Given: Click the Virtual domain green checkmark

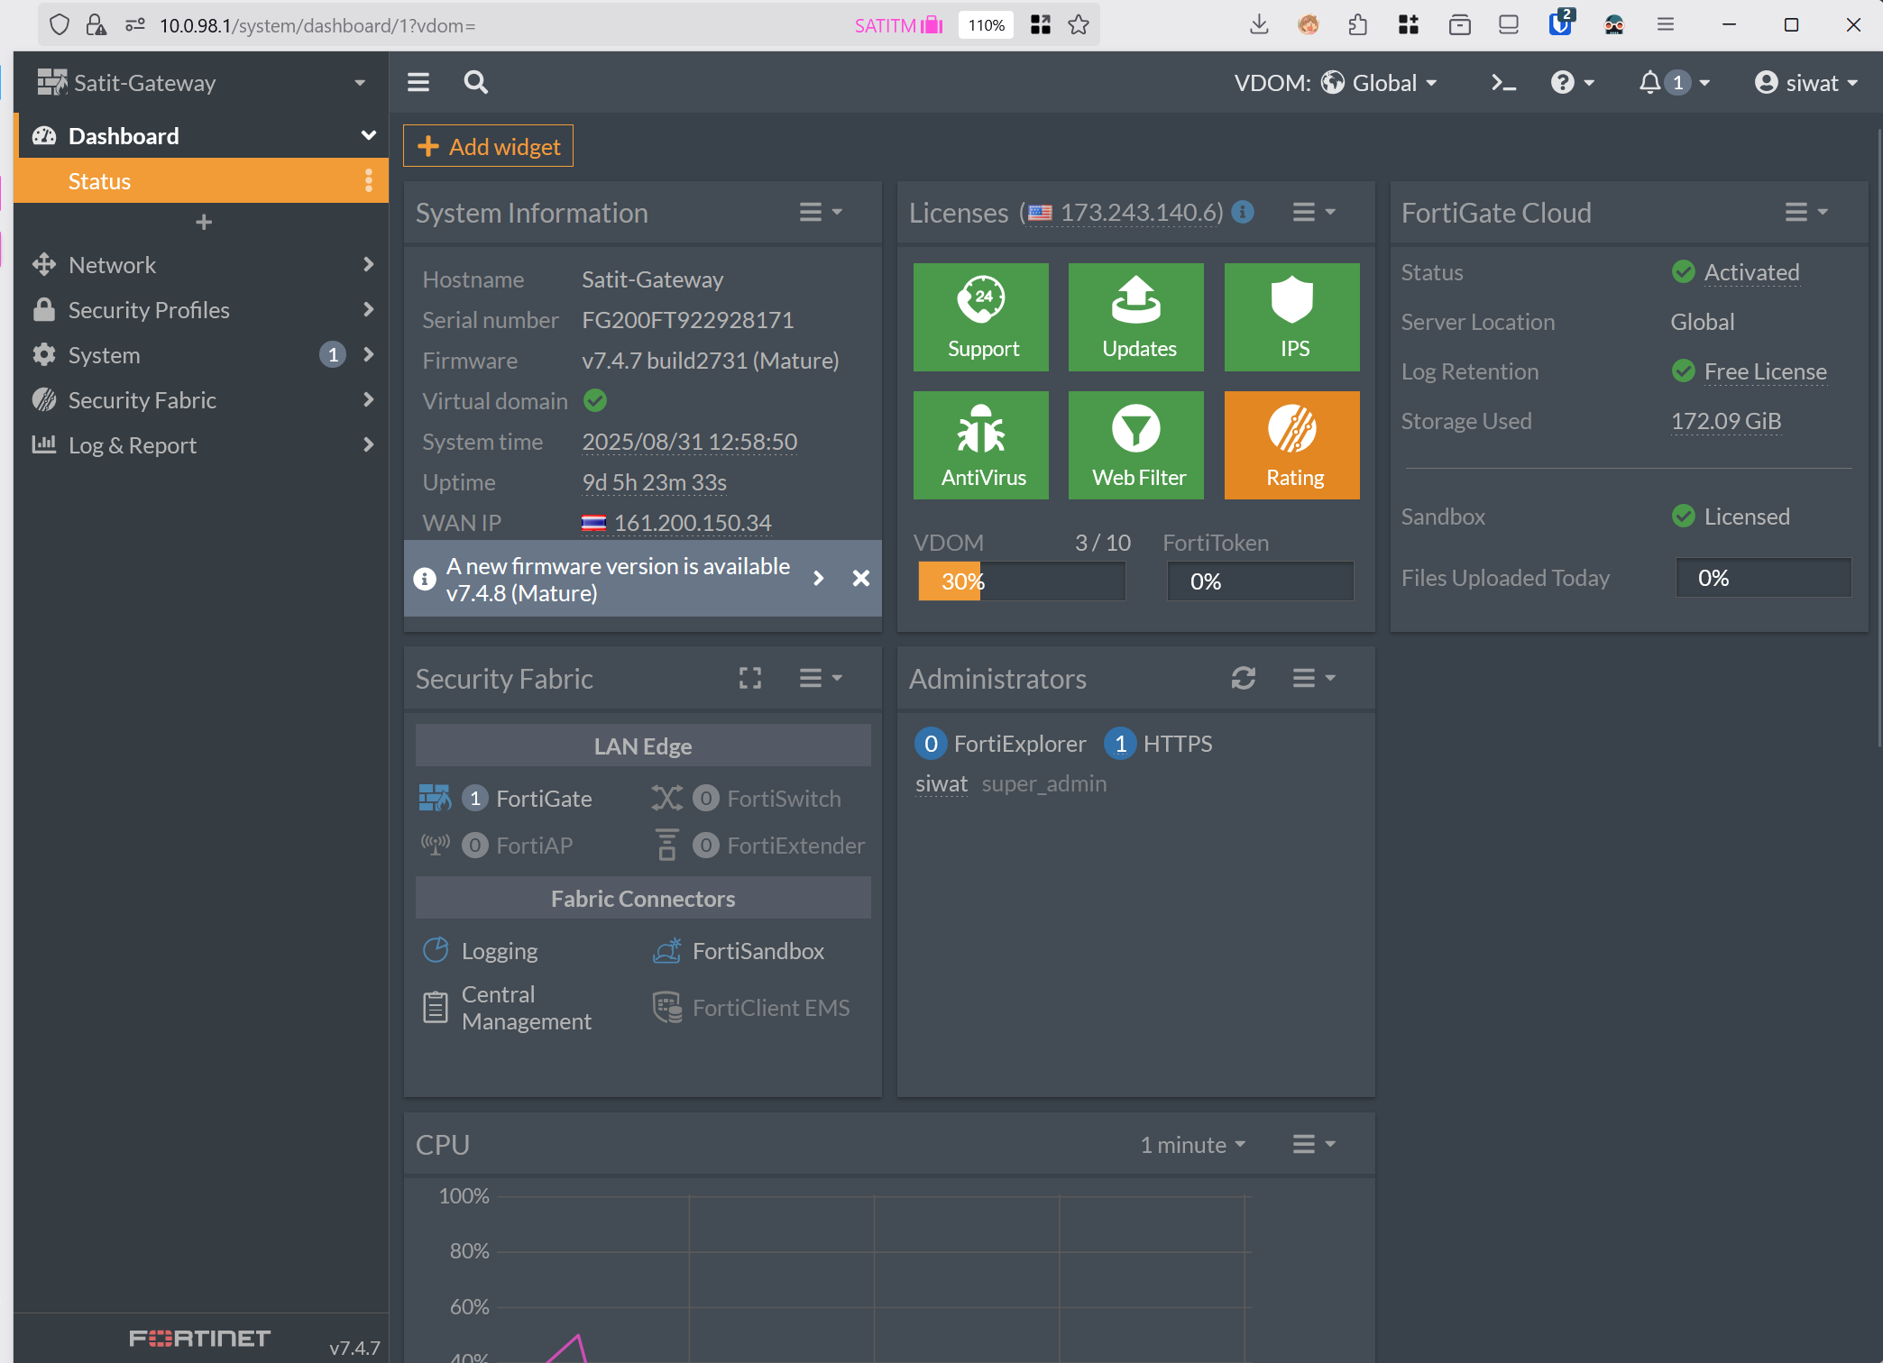Looking at the screenshot, I should tap(595, 400).
